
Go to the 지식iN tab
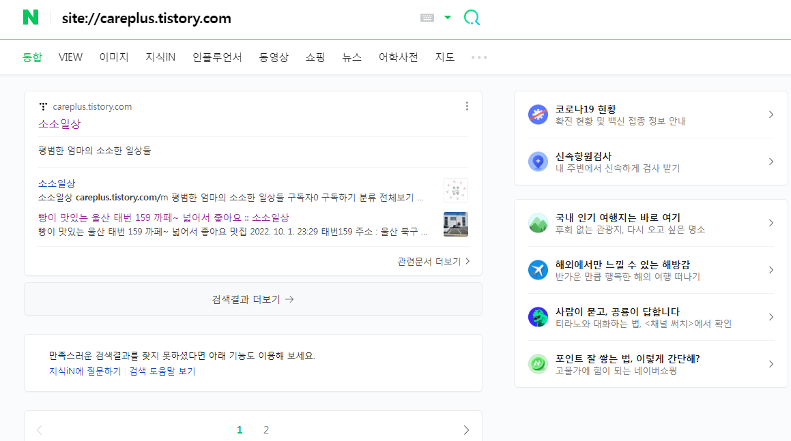pos(160,57)
